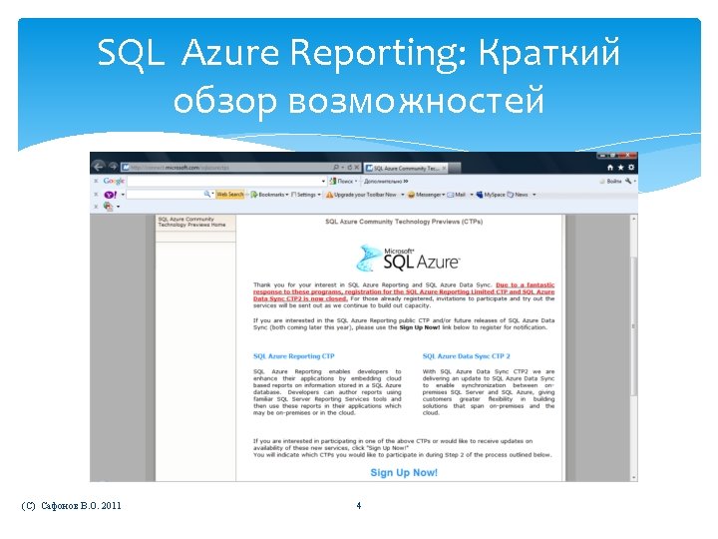Open a new blank tab

[455, 169]
